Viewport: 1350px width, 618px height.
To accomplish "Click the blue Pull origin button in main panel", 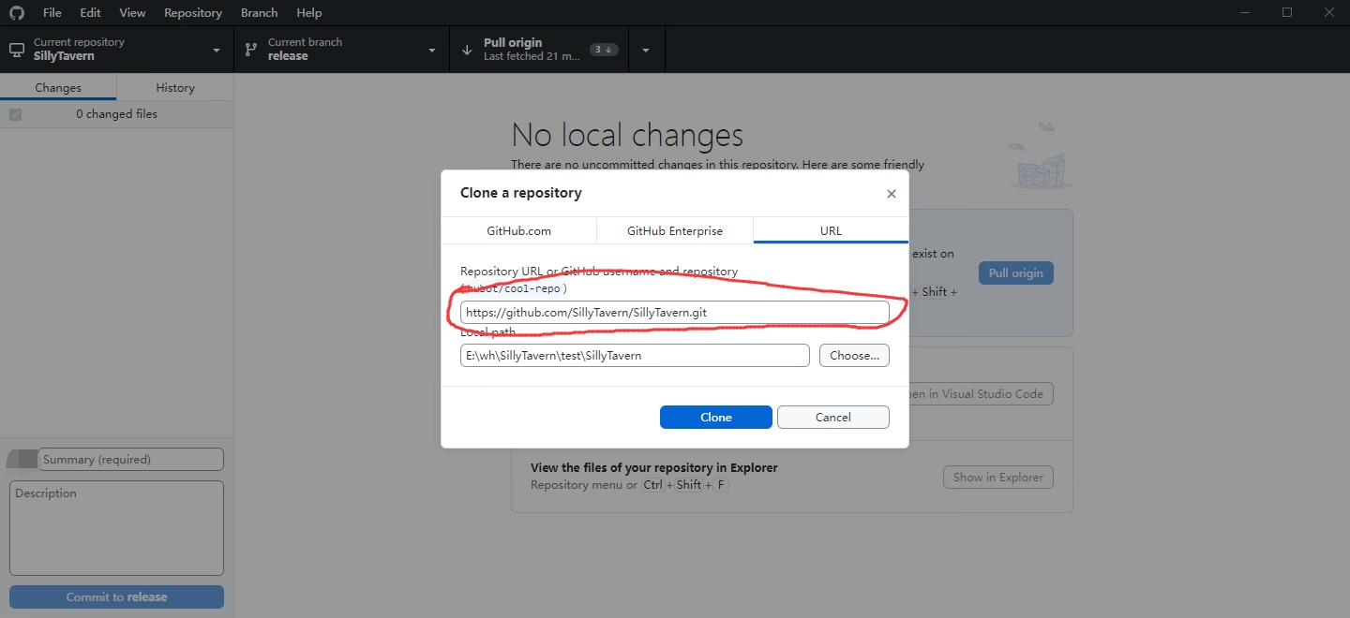I will (1016, 273).
